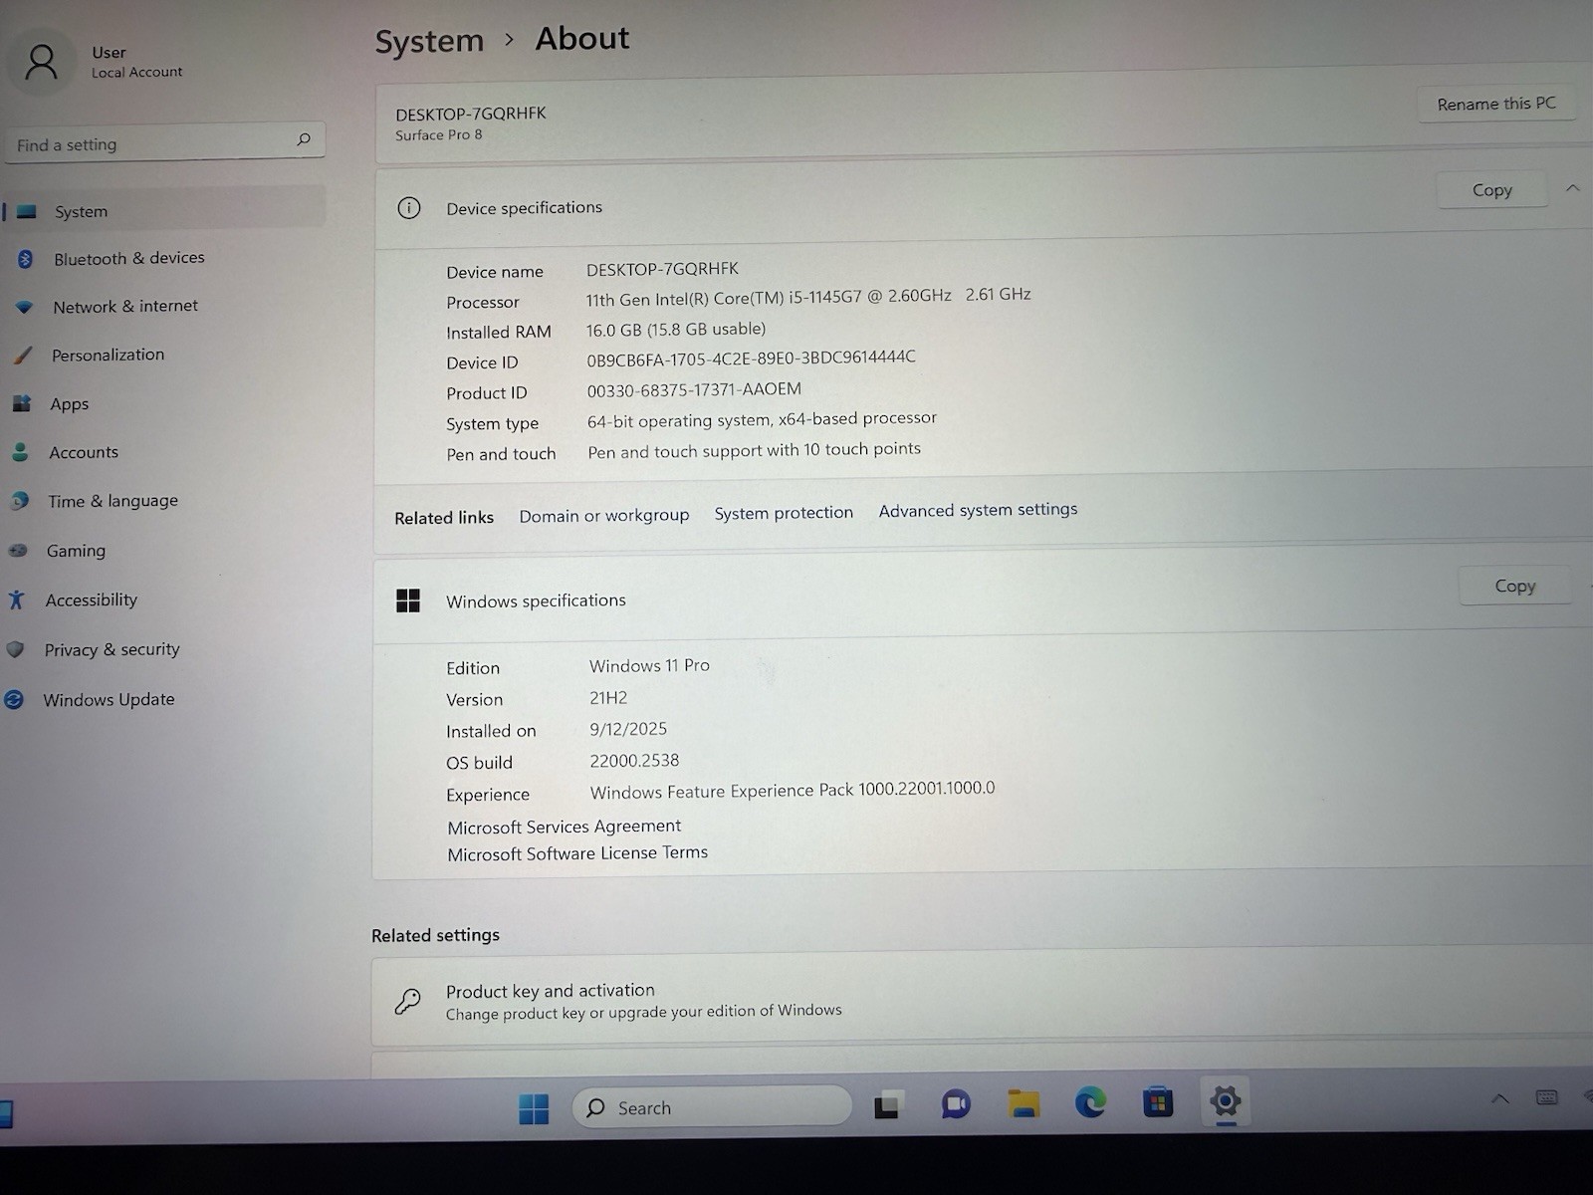Screen dimensions: 1593x1195
Task: Click the Surface Pro 8 model text
Action: tap(438, 134)
